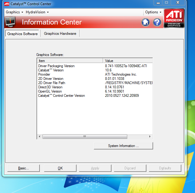195x193 pixels.
Task: Click the right scroll arrow of the list
Action: 150,136
